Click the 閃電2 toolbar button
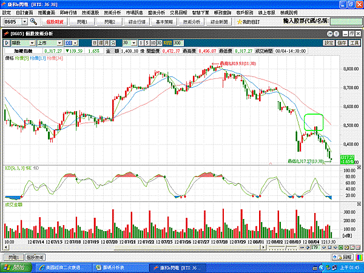The height and width of the screenshot is (273, 364). click(110, 22)
